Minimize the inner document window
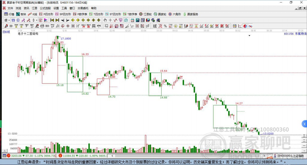 pos(297,8)
